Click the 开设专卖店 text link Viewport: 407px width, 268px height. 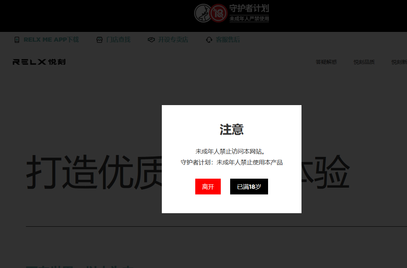(172, 39)
